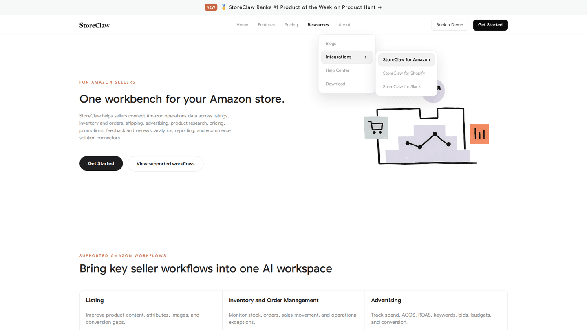Click the medal emoji in banner
This screenshot has width=587, height=330.
[x=224, y=7]
